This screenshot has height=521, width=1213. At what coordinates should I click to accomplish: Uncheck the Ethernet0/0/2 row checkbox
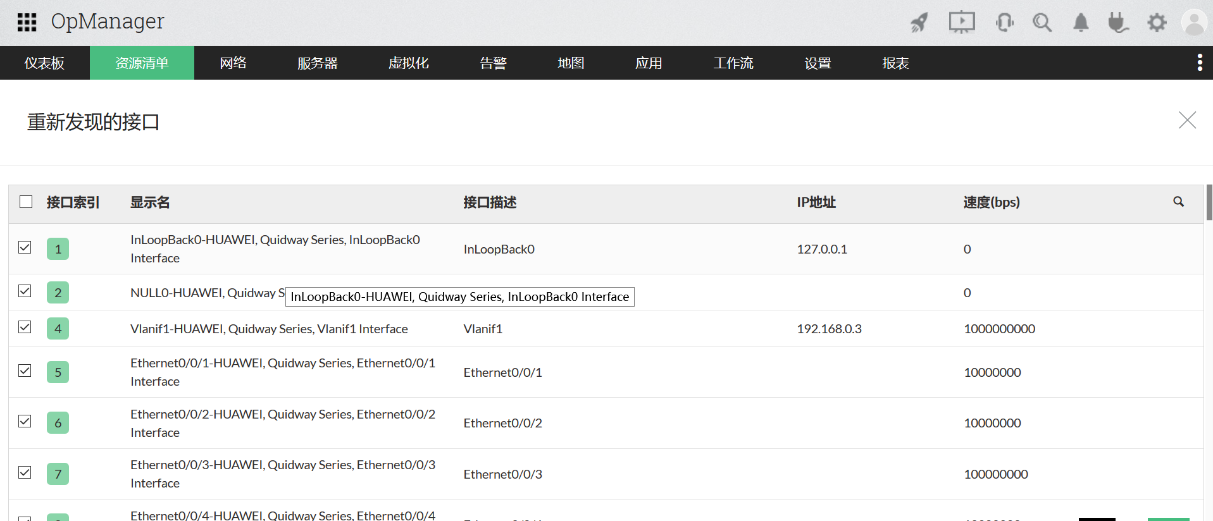(x=25, y=421)
